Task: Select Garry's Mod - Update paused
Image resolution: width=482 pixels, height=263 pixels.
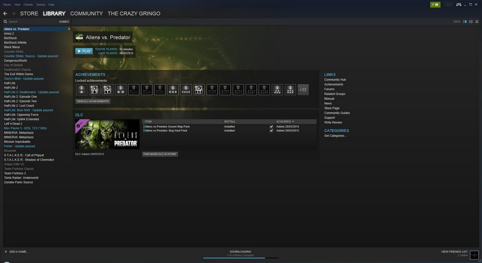Action: (x=24, y=79)
